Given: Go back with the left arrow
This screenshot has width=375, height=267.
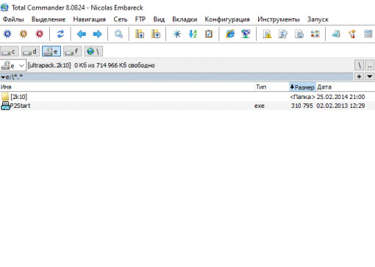Looking at the screenshot, I should coord(81,34).
